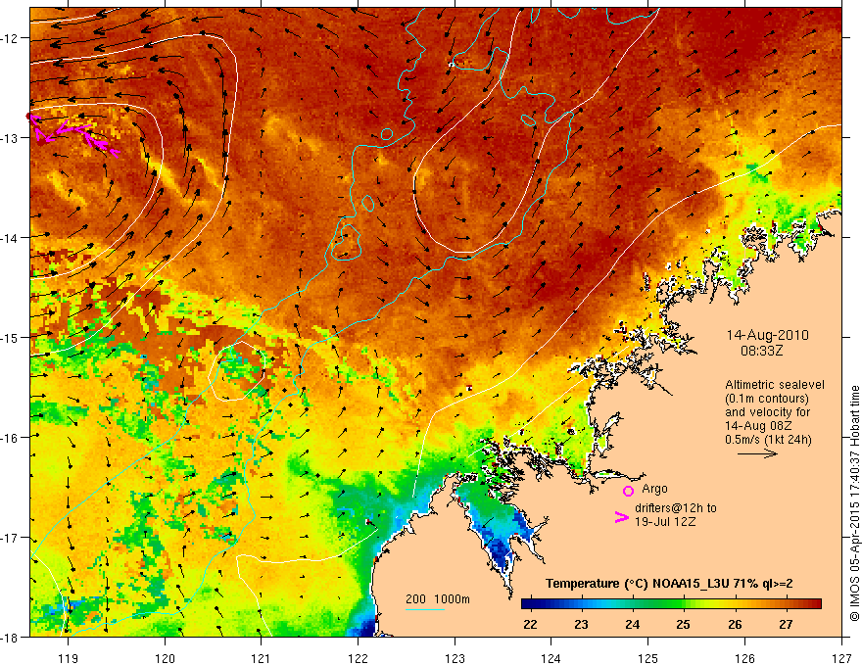Click longitude axis label 125
862x666 pixels.
point(648,658)
